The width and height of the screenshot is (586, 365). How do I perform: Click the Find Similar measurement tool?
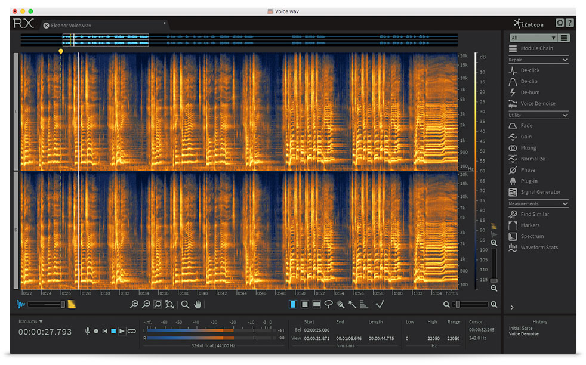point(534,214)
